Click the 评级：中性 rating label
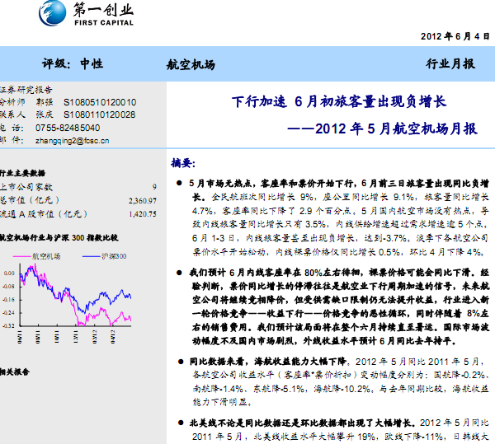This screenshot has height=444, width=495. point(73,64)
